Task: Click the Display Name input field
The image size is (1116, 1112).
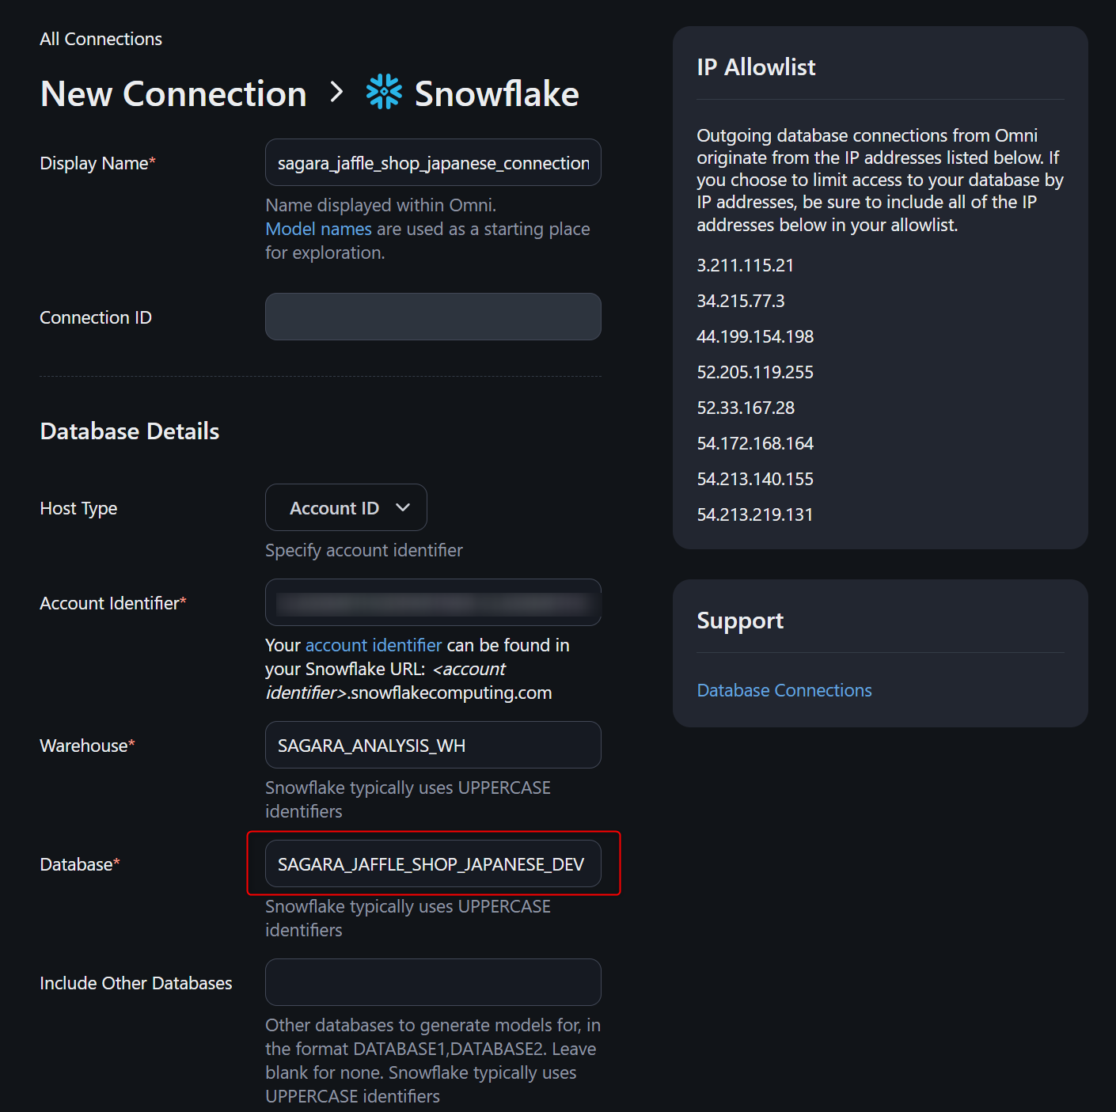Action: 433,163
